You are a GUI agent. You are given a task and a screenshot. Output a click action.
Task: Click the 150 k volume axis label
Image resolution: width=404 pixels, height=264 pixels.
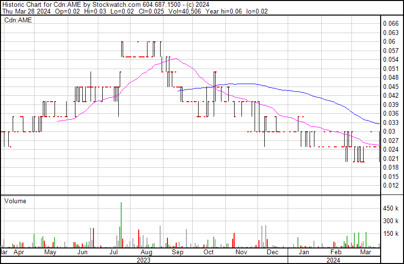coord(391,233)
